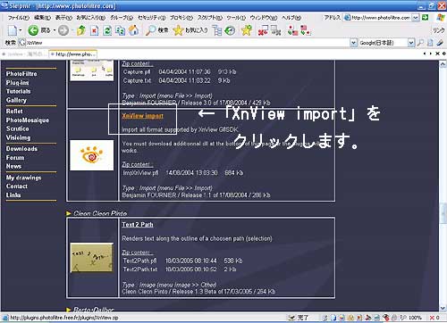447x323 pixels.
Task: Click the XnView import link
Action: tap(142, 116)
